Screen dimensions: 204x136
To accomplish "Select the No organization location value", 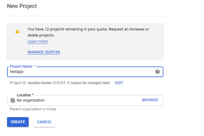I will 31,100.
